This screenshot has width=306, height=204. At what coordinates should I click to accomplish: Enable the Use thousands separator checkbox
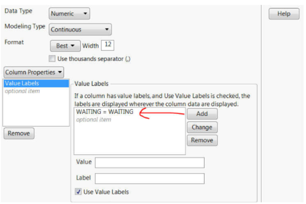[x=52, y=59]
